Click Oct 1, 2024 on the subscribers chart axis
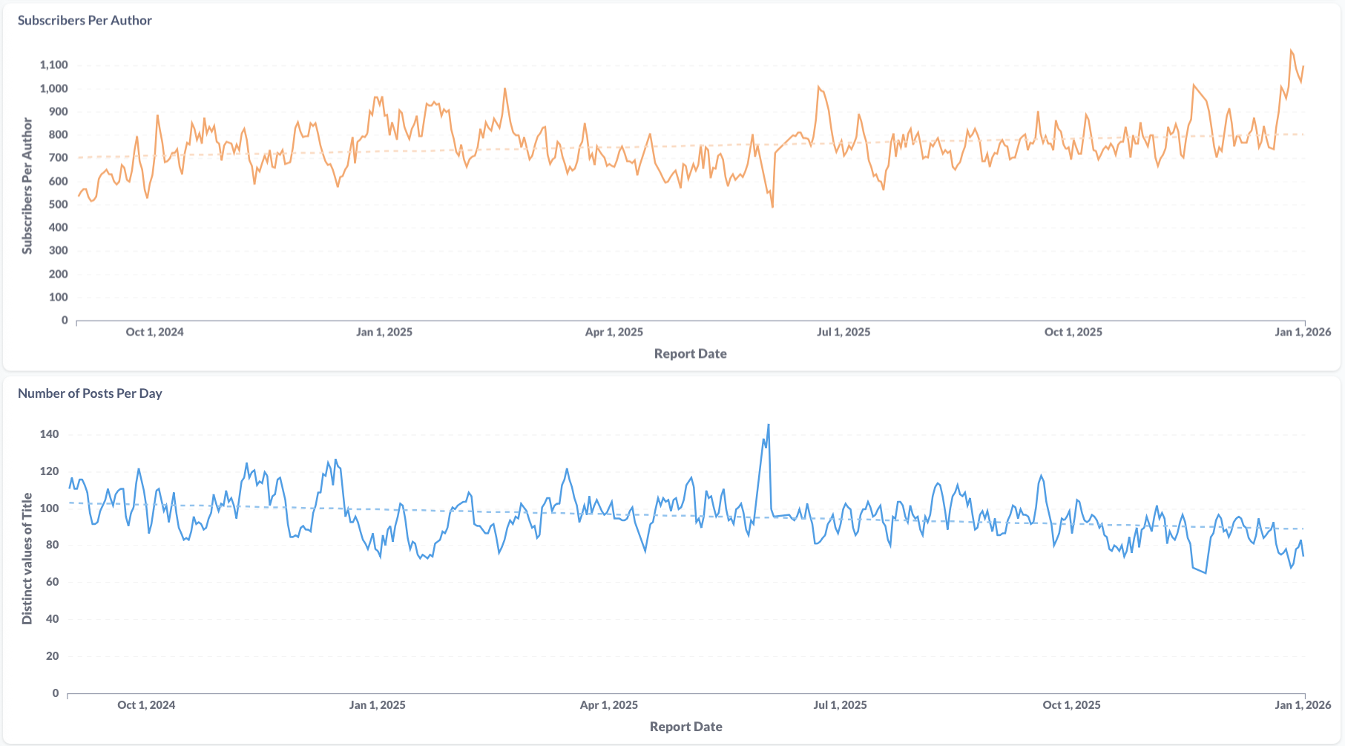 click(154, 332)
